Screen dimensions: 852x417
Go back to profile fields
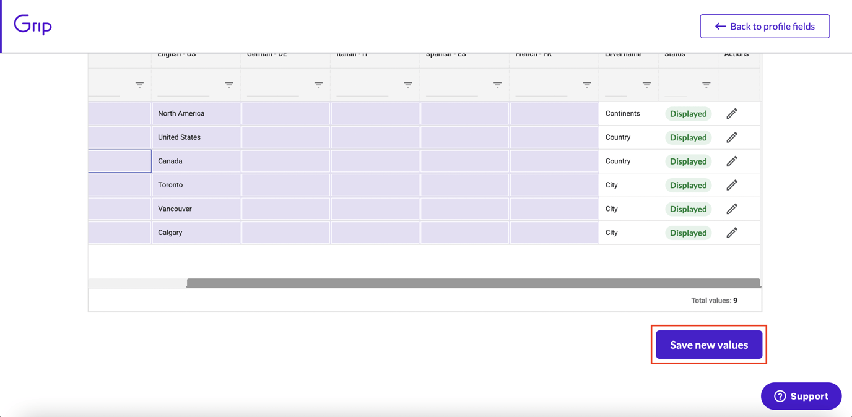pos(765,26)
